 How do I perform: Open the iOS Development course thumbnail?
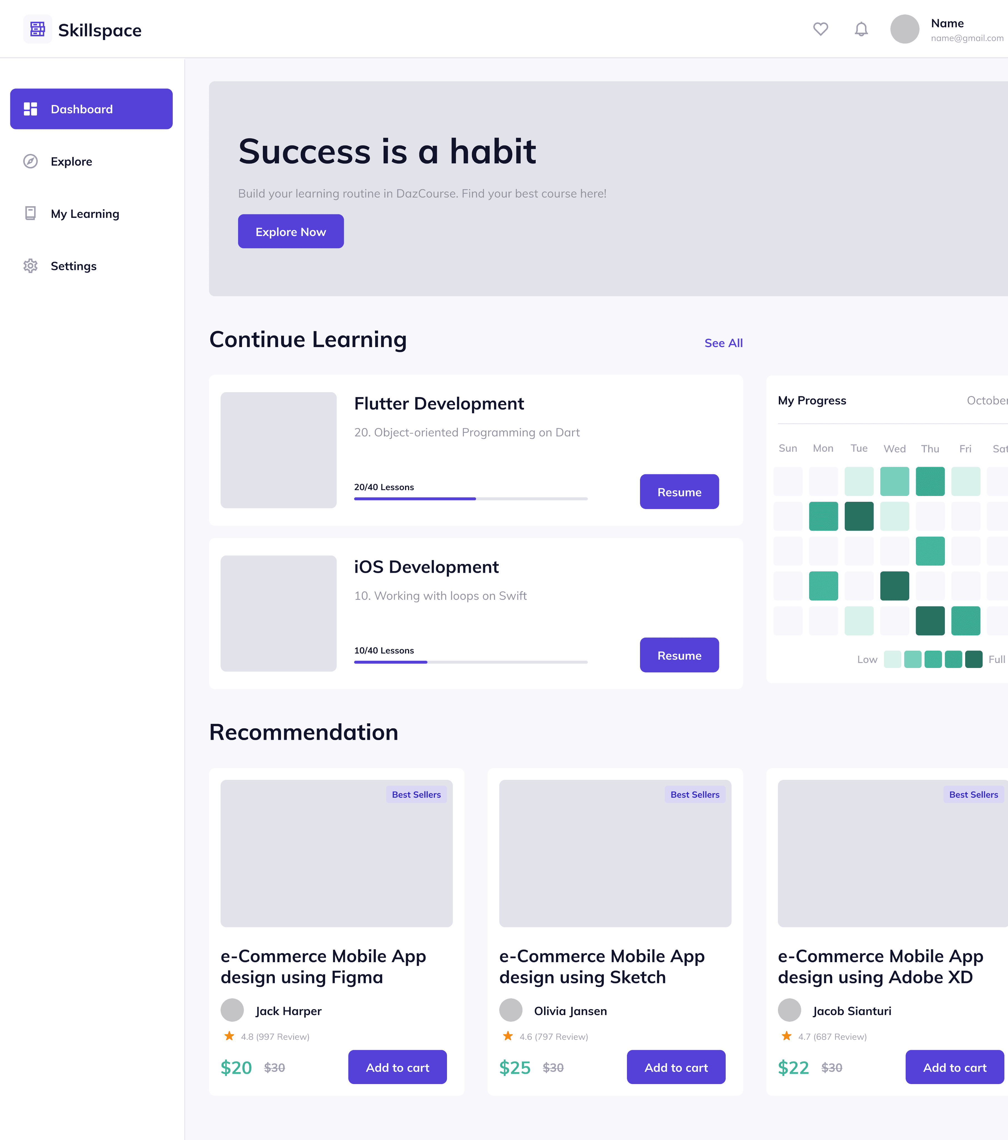point(278,613)
